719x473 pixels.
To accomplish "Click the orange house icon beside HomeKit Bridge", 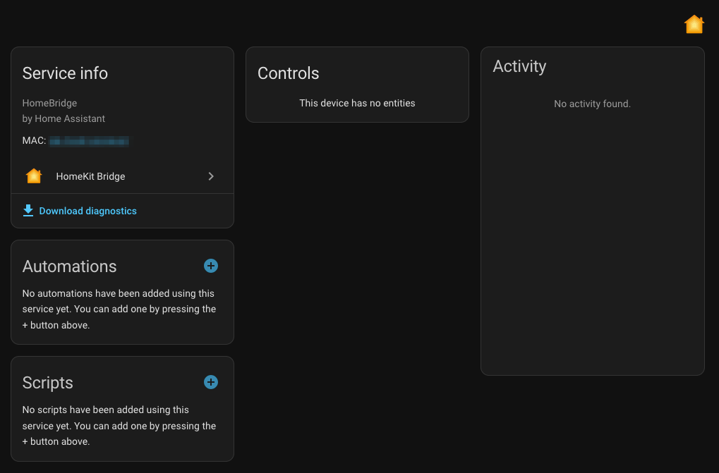I will pos(34,176).
